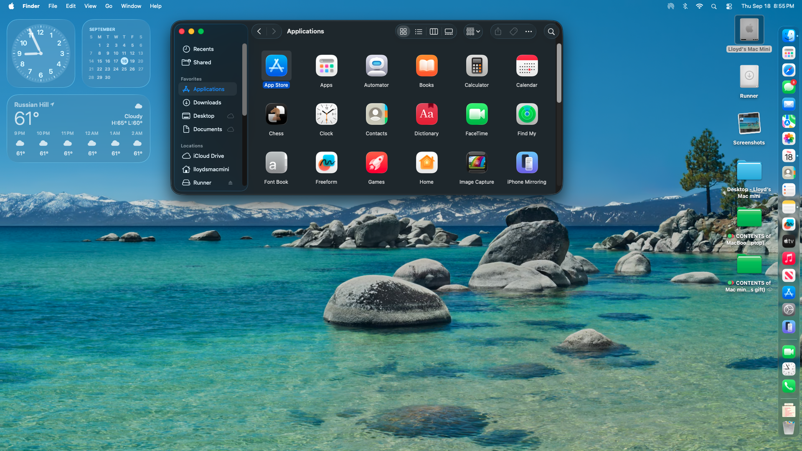This screenshot has width=802, height=451.
Task: Open search in the Finder window
Action: 551,31
